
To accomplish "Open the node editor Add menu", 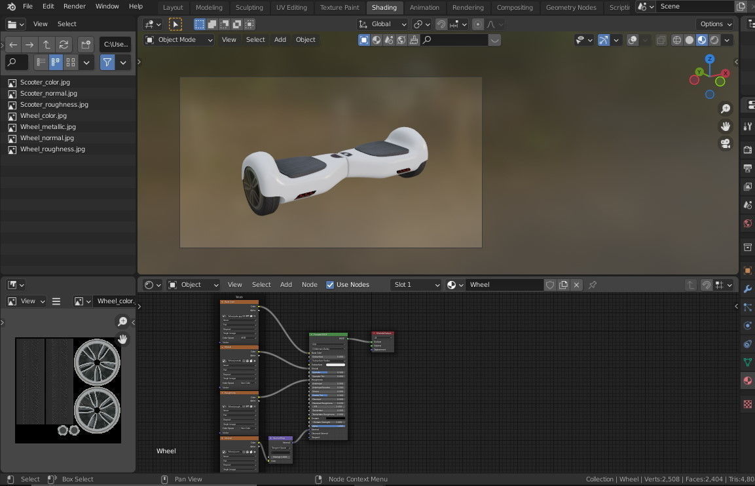I will tap(286, 285).
